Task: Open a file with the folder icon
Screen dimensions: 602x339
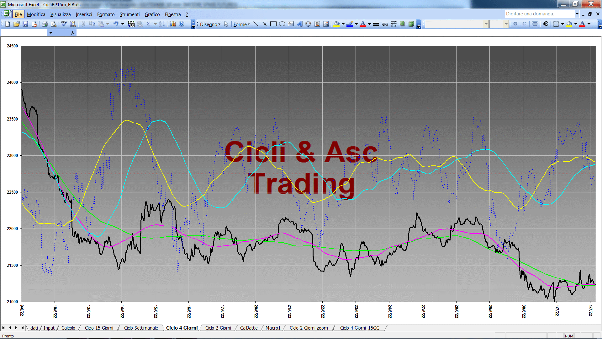Action: [x=17, y=24]
